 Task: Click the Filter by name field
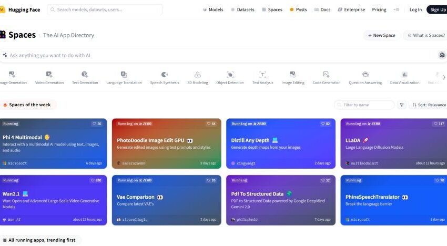pos(364,105)
